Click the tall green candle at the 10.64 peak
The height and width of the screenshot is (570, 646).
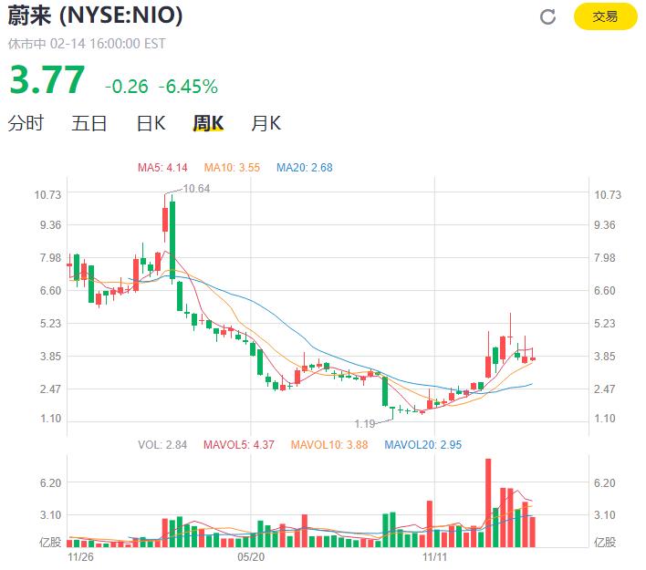coord(172,240)
